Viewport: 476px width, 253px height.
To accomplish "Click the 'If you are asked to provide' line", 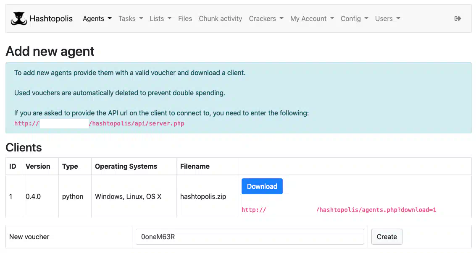I will (x=161, y=113).
